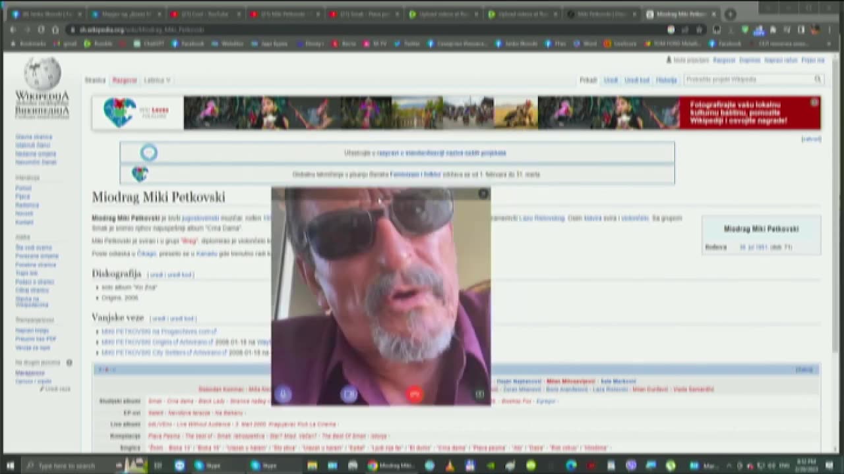
Task: Open Microsoft Edge on taskbar
Action: (571, 465)
